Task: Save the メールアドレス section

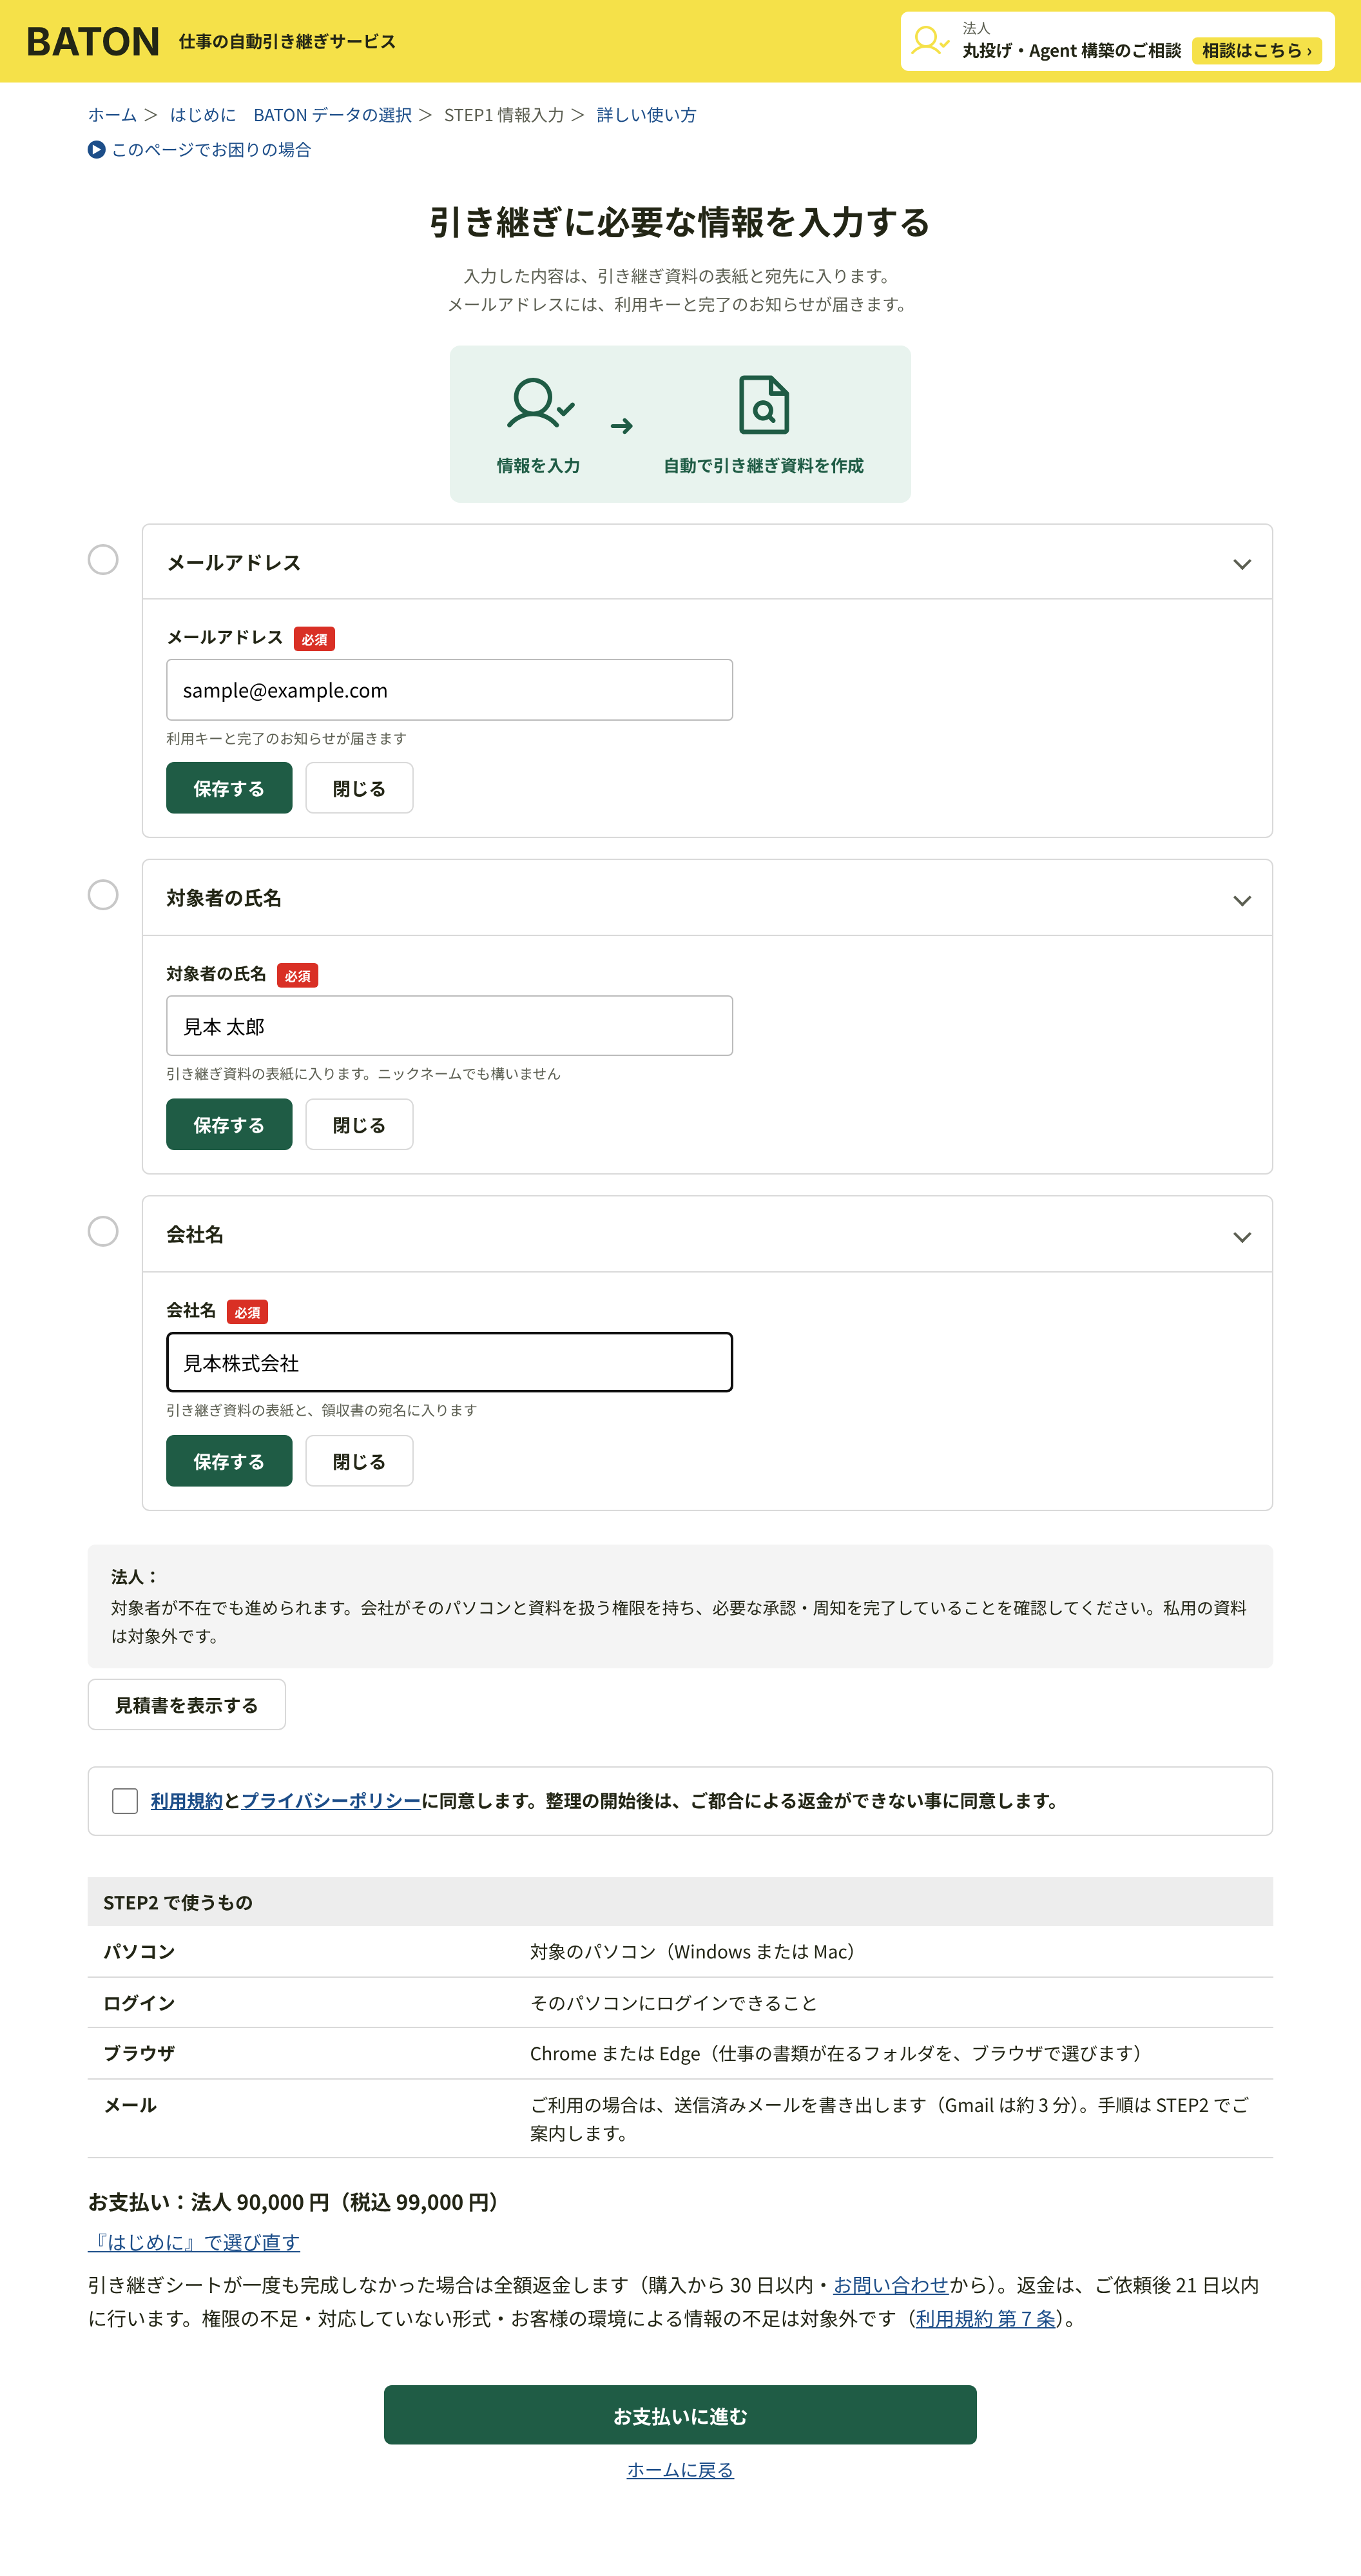Action: (229, 788)
